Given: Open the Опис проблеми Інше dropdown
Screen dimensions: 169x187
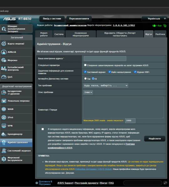Looking at the screenshot, I should [x=88, y=92].
